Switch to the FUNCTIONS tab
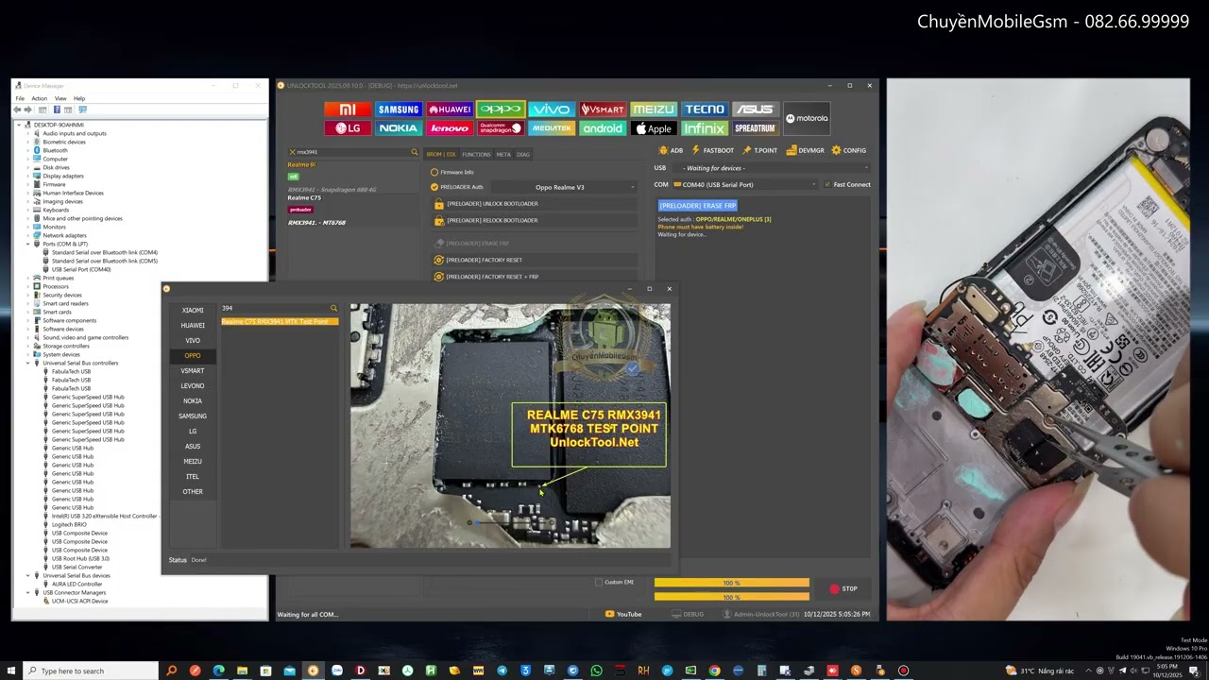Viewport: 1209px width, 680px height. tap(476, 154)
